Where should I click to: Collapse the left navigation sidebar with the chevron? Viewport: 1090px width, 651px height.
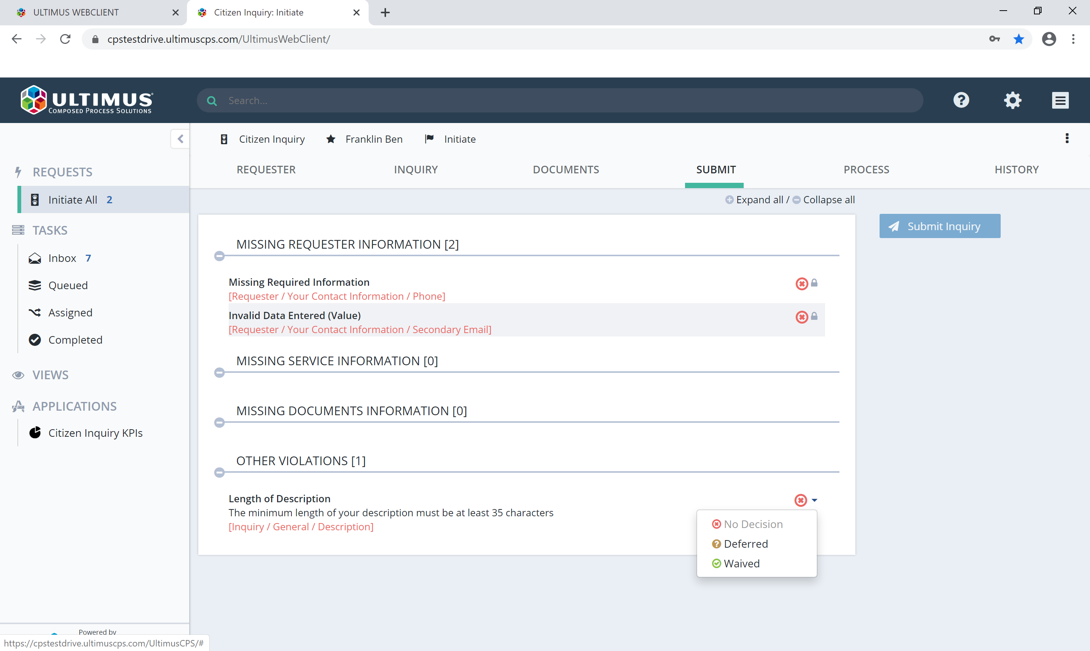tap(180, 139)
